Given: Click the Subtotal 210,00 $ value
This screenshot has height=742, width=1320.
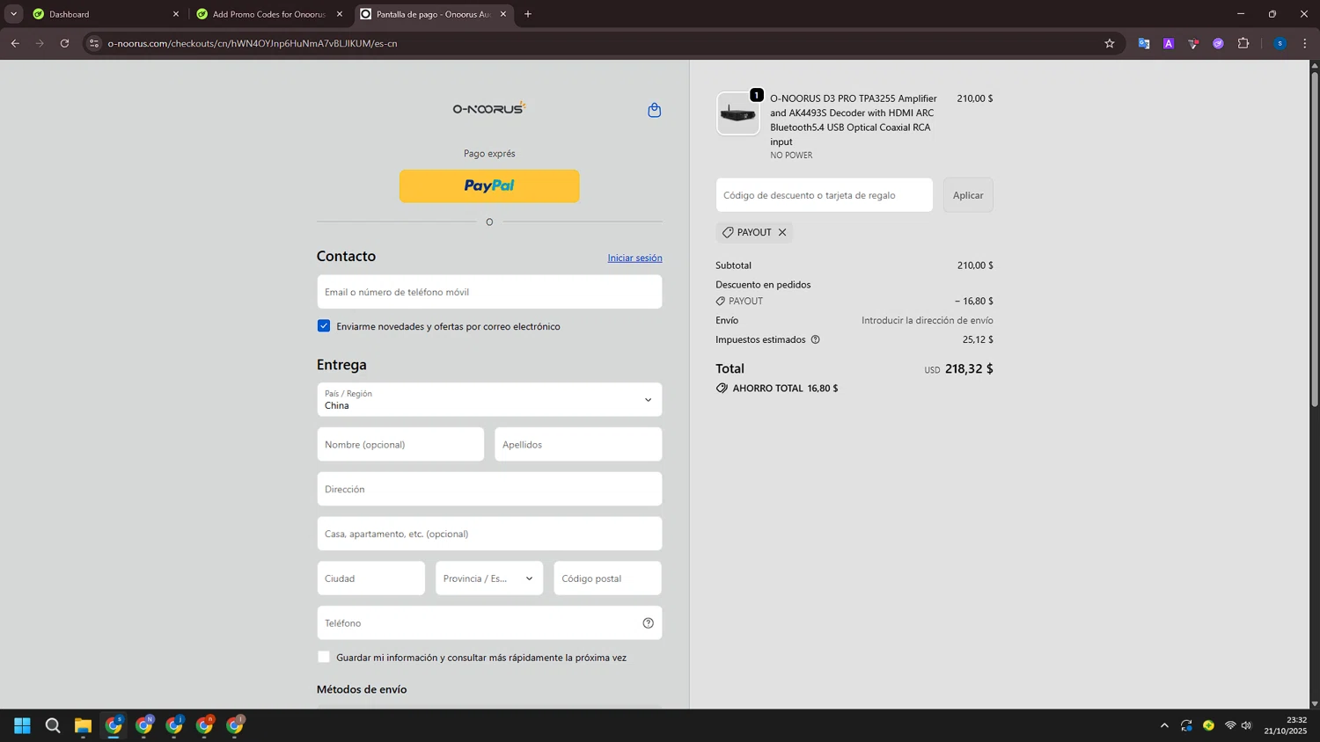Looking at the screenshot, I should click(975, 266).
